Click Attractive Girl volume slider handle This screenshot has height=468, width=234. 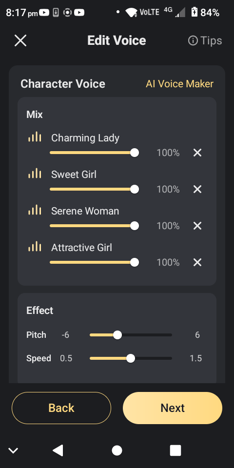tap(135, 262)
